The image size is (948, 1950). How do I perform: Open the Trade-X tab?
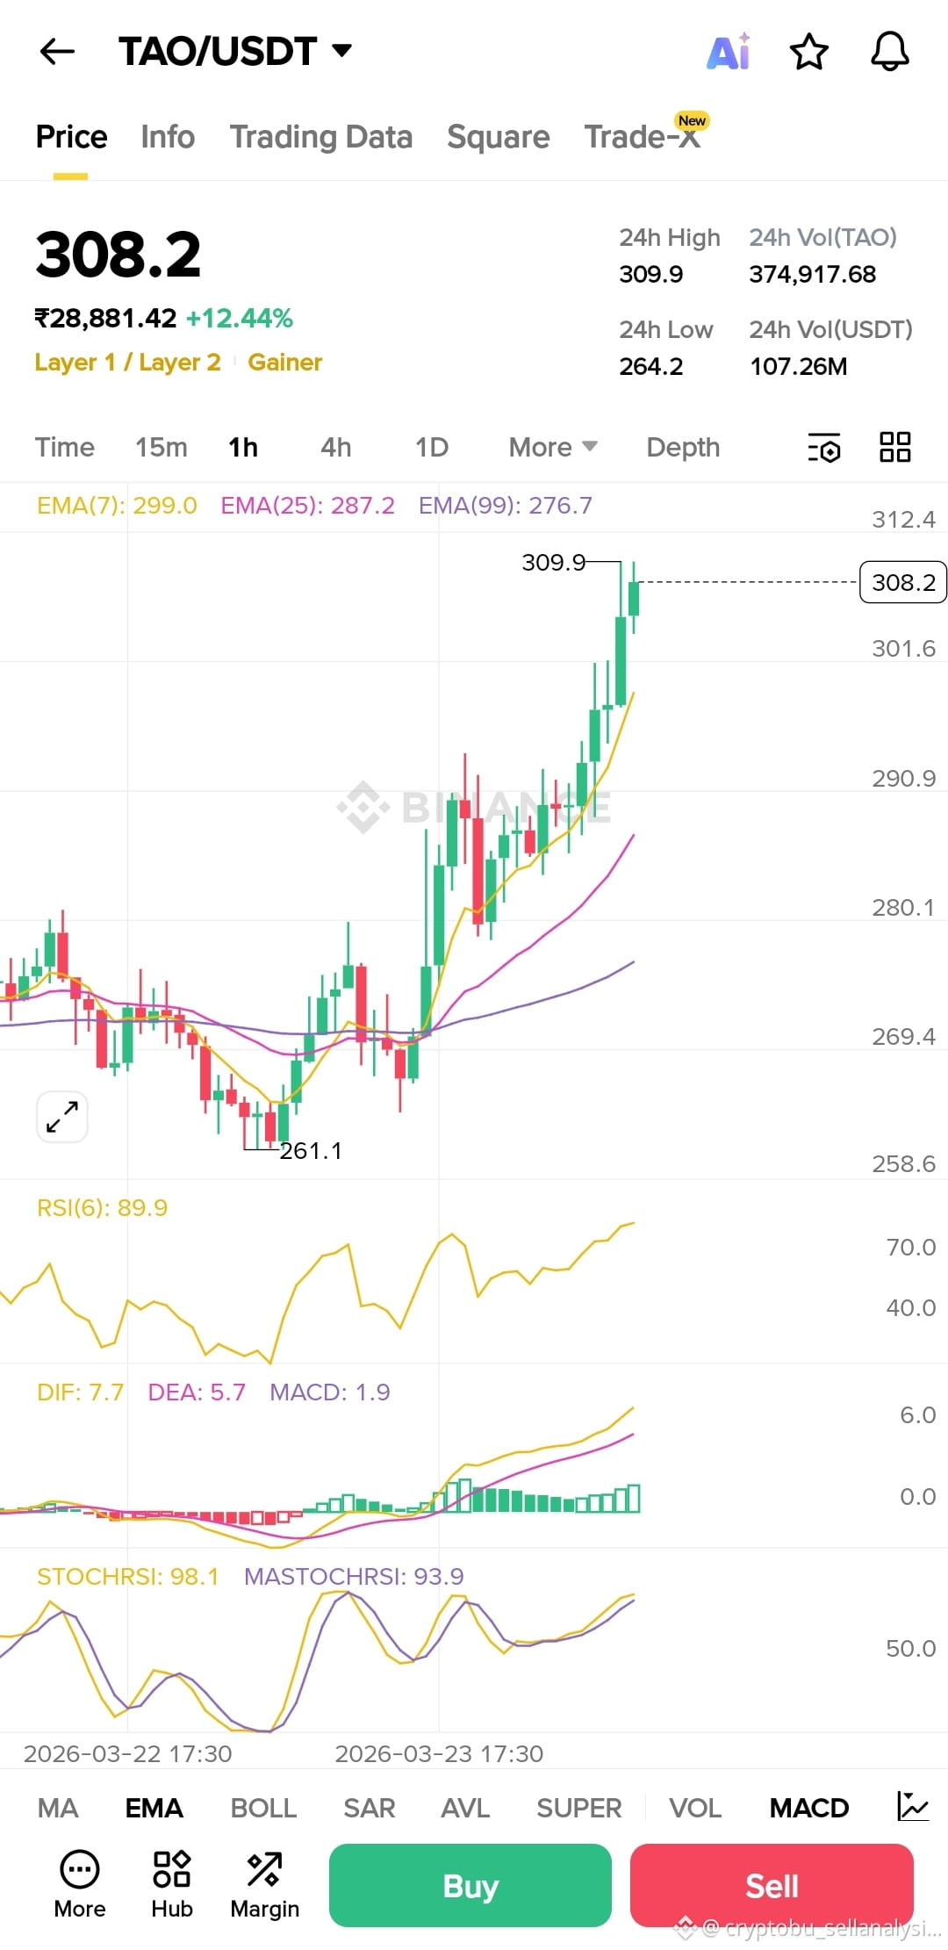pyautogui.click(x=643, y=137)
